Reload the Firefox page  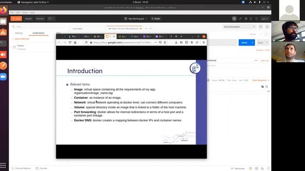(70, 42)
